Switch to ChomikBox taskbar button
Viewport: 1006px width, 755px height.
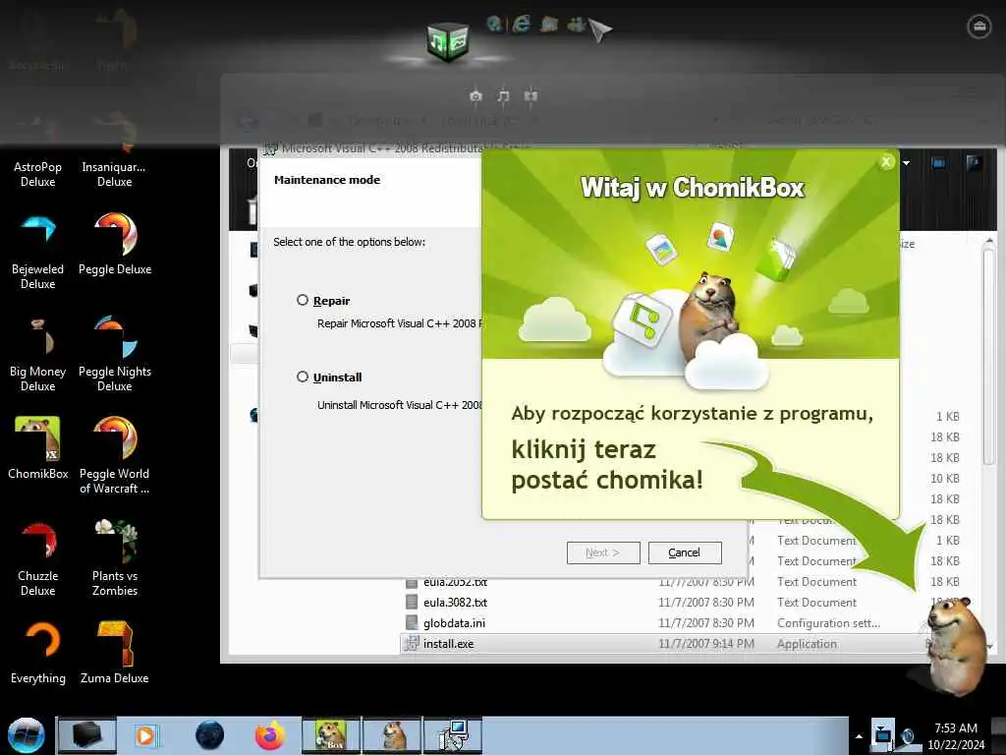tap(331, 735)
